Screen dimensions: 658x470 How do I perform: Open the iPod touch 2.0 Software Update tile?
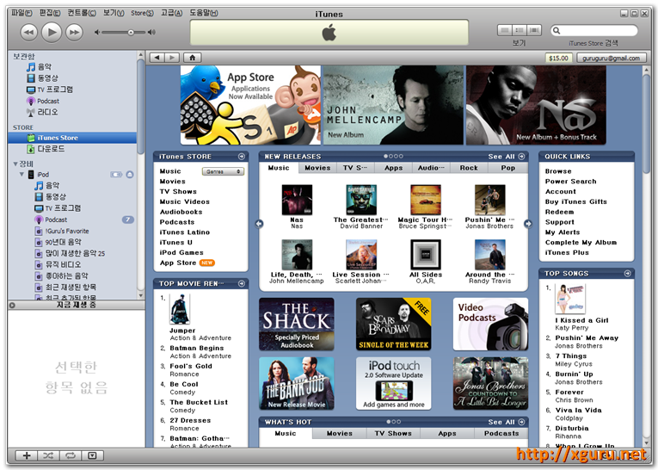[393, 383]
